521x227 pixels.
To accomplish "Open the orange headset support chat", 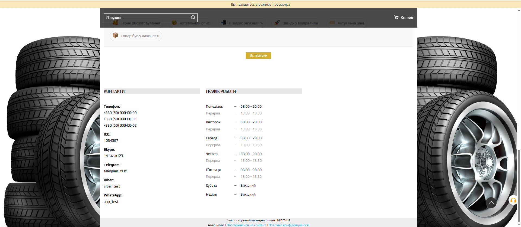I will click(513, 200).
